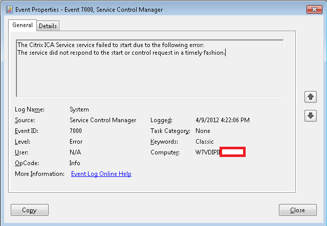Click the Logged date and time value
Image resolution: width=327 pixels, height=226 pixels.
click(x=223, y=120)
